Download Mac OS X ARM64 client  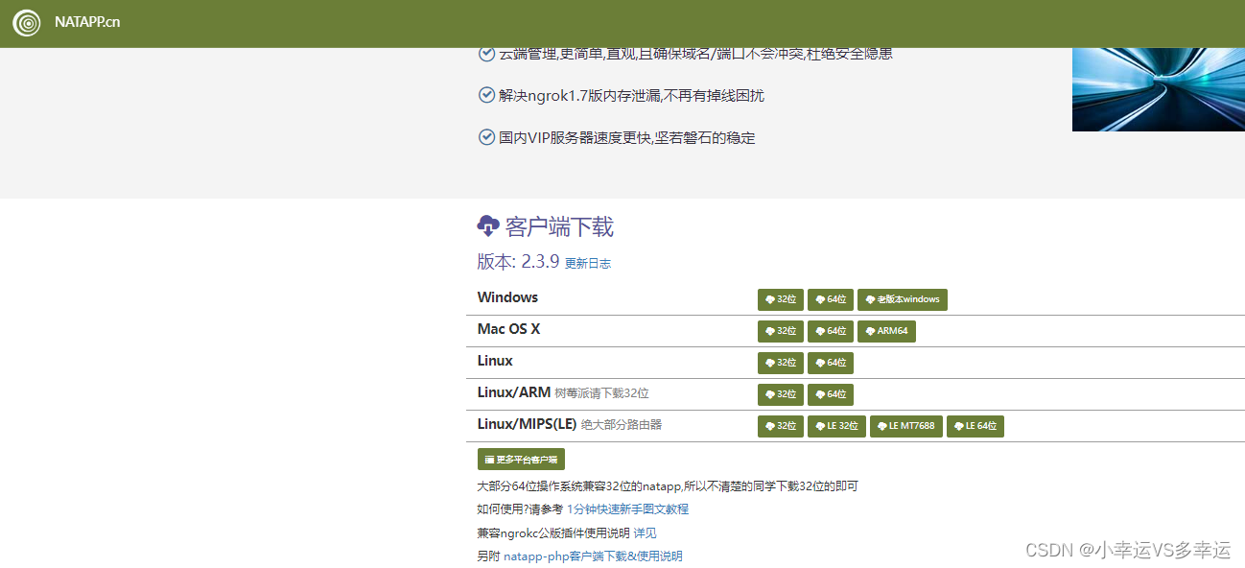pos(886,331)
